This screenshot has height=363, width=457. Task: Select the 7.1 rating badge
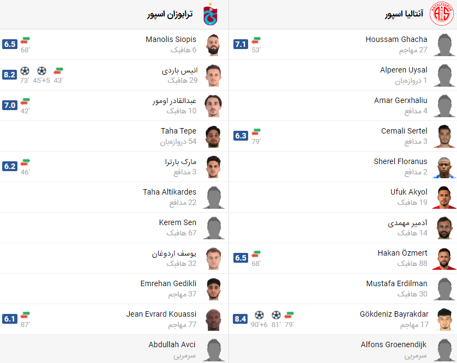[x=240, y=44]
